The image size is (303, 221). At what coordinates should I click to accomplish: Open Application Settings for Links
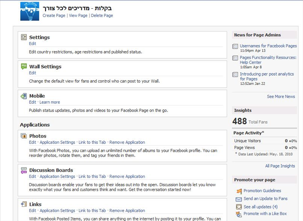58,211
